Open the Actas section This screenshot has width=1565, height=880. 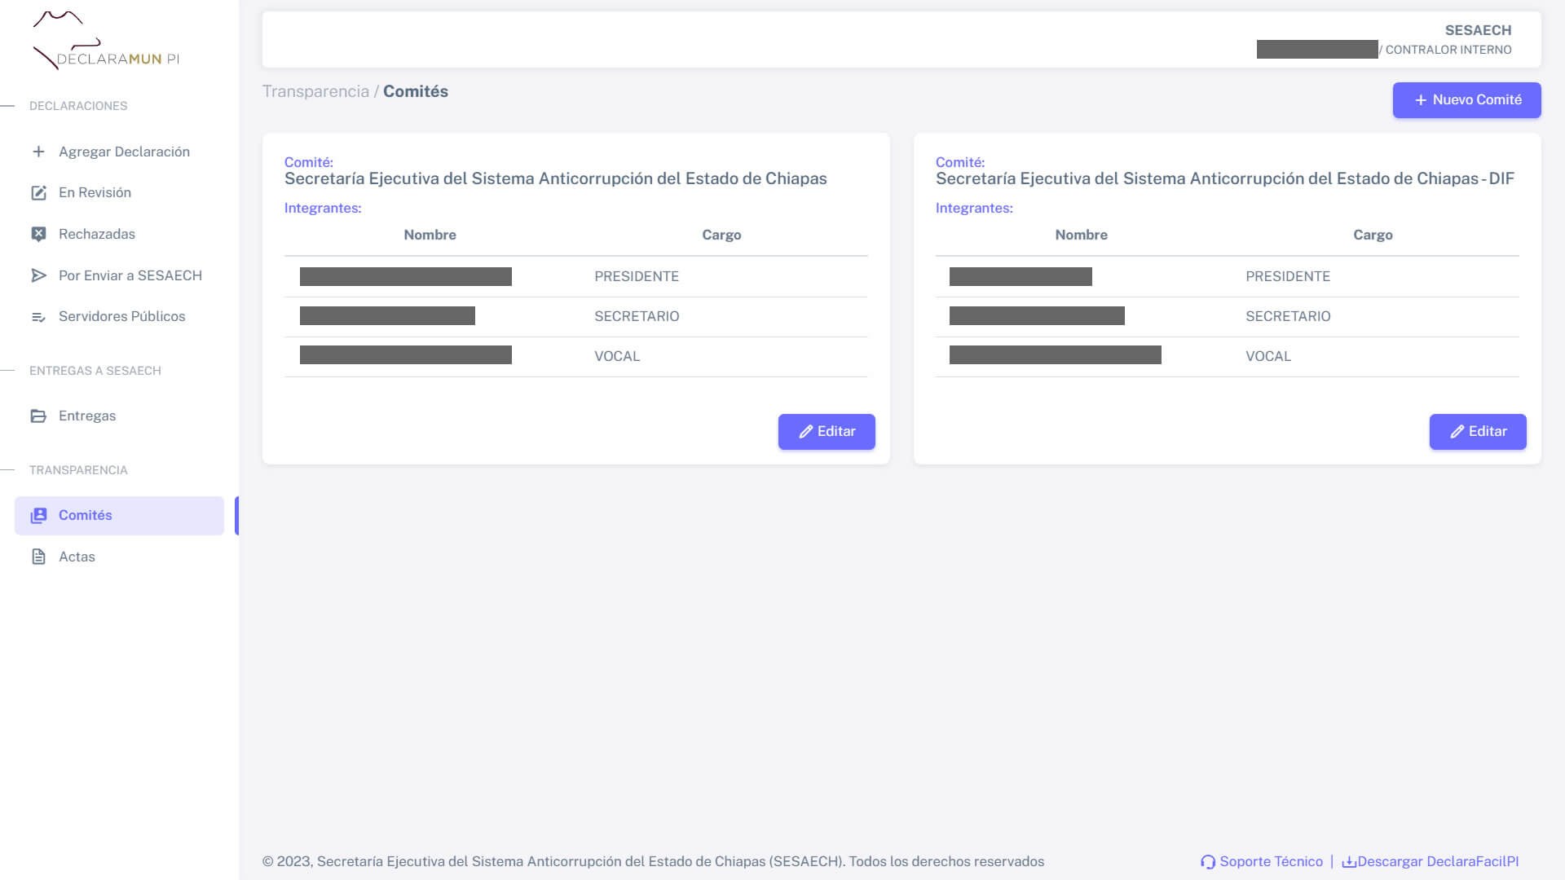click(119, 557)
